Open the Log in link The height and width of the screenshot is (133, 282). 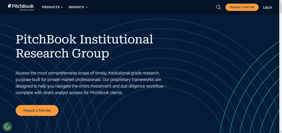267,7
